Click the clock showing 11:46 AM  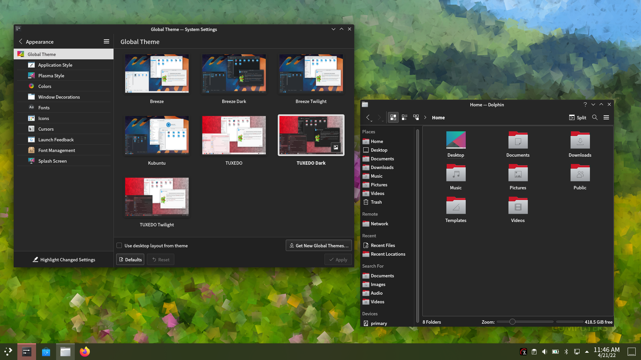pyautogui.click(x=606, y=350)
